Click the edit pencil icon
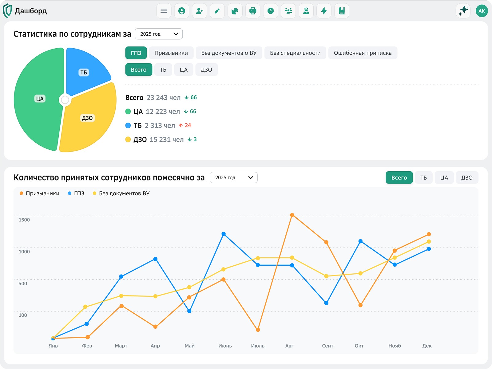Image resolution: width=492 pixels, height=369 pixels. 217,11
